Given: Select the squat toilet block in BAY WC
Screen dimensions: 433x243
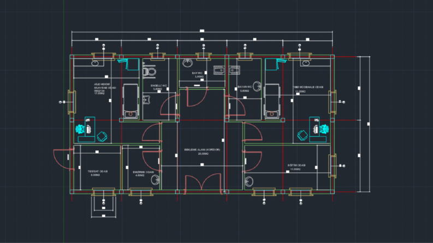Looking at the screenshot, I should click(219, 70).
